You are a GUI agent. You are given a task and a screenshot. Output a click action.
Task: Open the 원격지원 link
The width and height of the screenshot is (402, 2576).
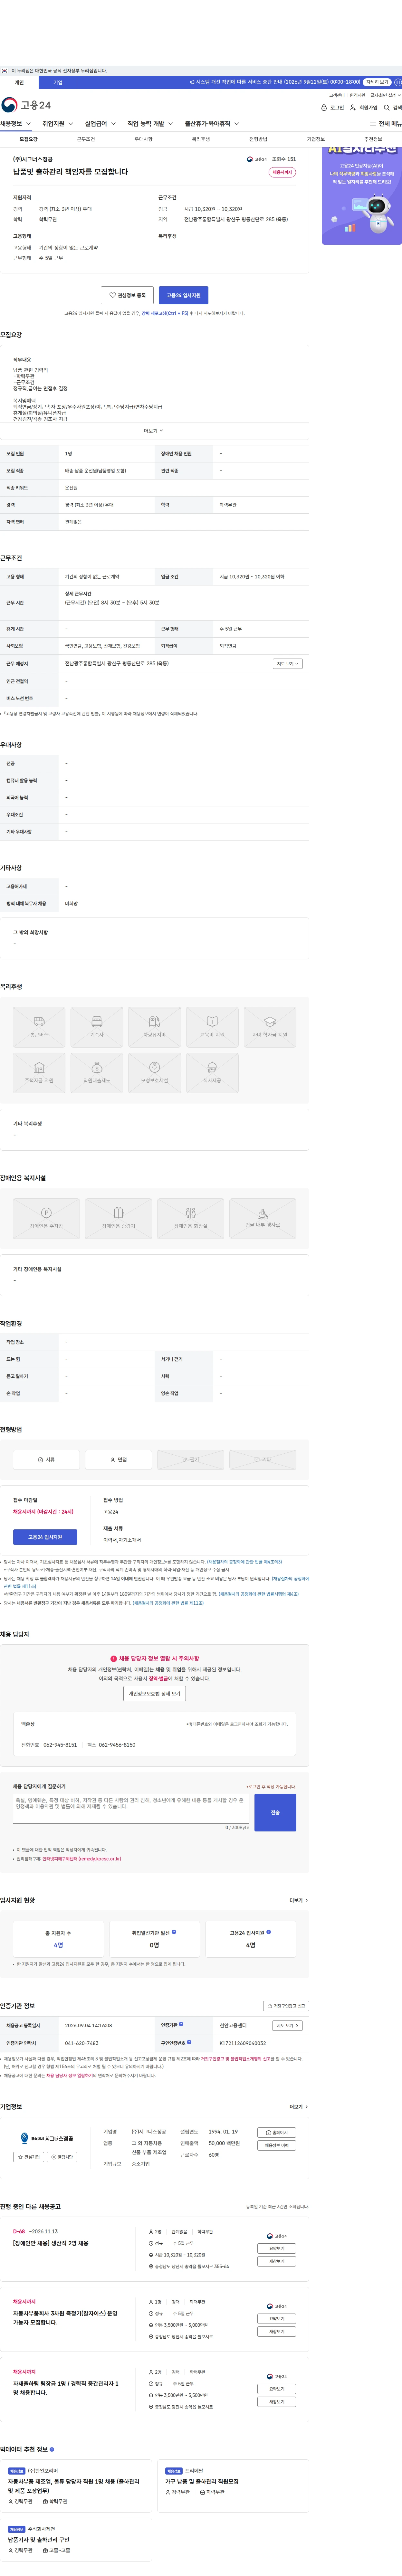click(x=357, y=95)
